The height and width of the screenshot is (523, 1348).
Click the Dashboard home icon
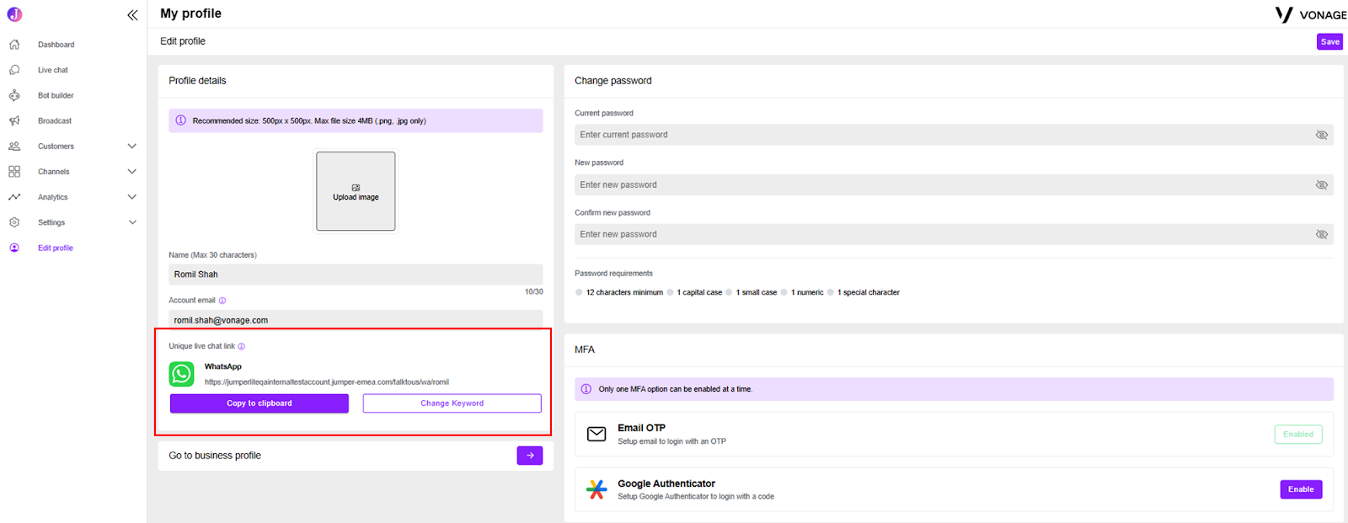14,45
